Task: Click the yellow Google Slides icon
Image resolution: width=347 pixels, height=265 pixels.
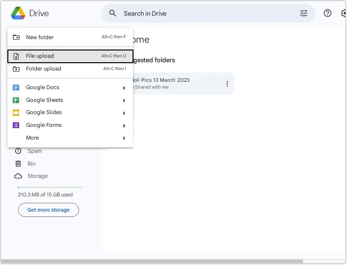Action: [16, 113]
